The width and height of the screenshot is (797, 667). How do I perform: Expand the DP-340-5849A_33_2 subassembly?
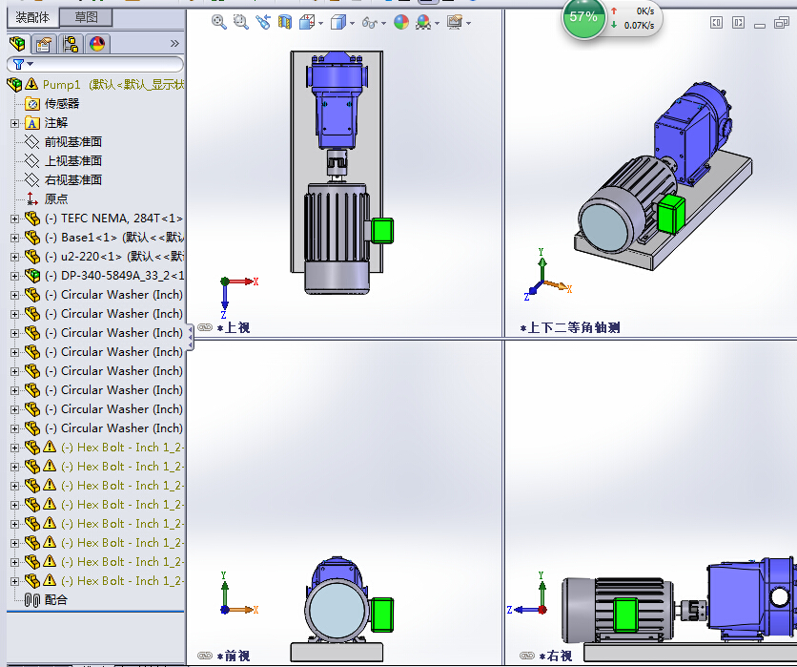(14, 276)
